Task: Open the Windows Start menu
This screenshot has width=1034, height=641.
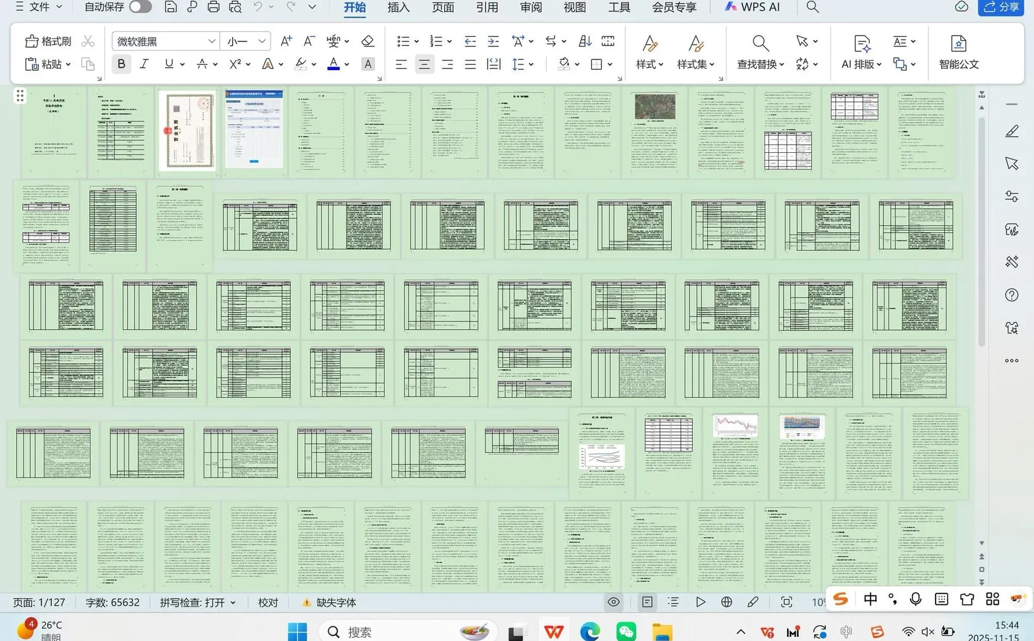Action: [x=297, y=631]
